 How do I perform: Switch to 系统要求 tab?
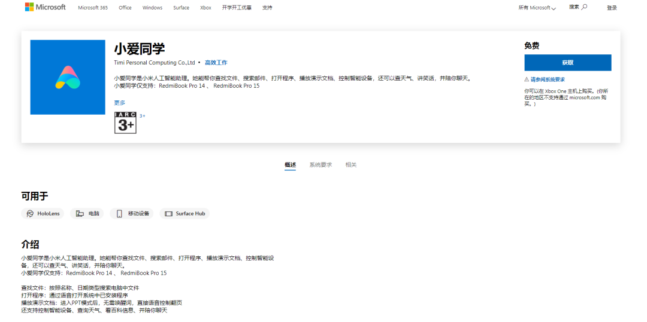tap(321, 165)
